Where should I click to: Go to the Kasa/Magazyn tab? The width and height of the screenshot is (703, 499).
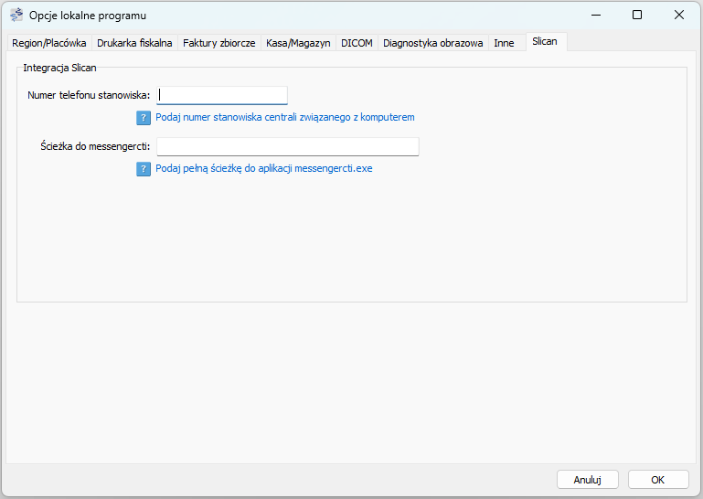click(x=298, y=43)
